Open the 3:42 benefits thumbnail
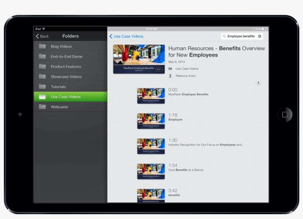The image size is (303, 219). [x=151, y=195]
